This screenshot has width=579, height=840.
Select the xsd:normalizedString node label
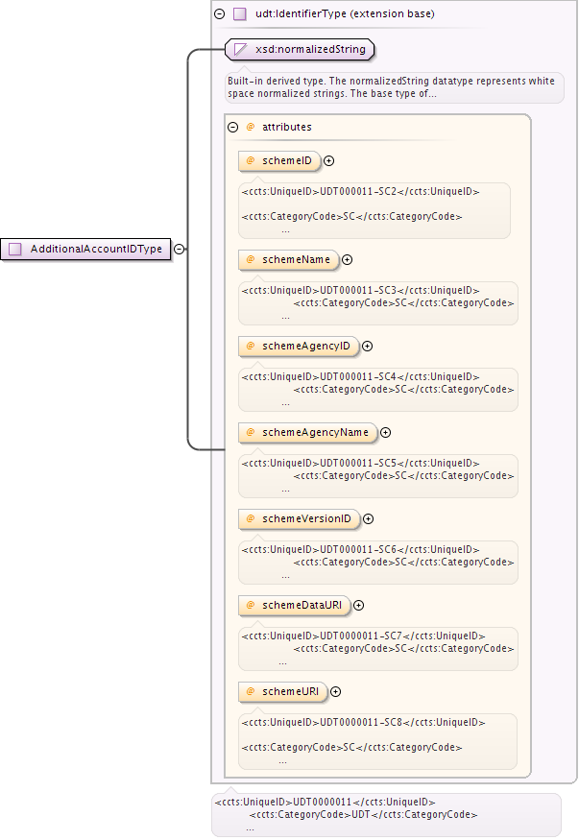[x=311, y=49]
